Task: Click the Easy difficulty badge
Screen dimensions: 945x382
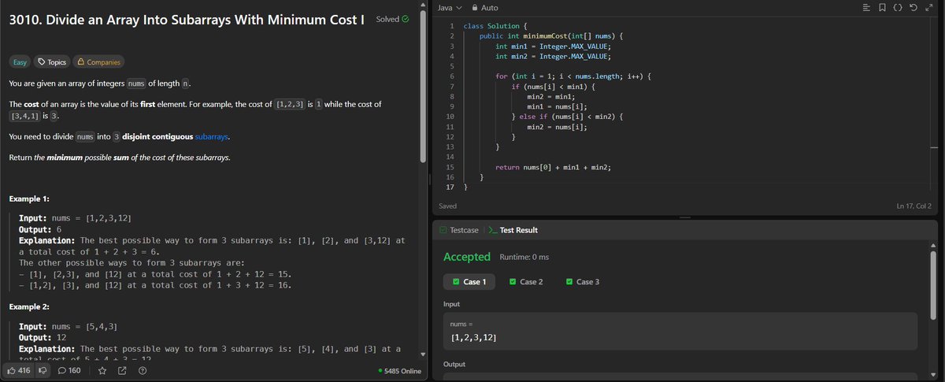Action: [x=20, y=62]
